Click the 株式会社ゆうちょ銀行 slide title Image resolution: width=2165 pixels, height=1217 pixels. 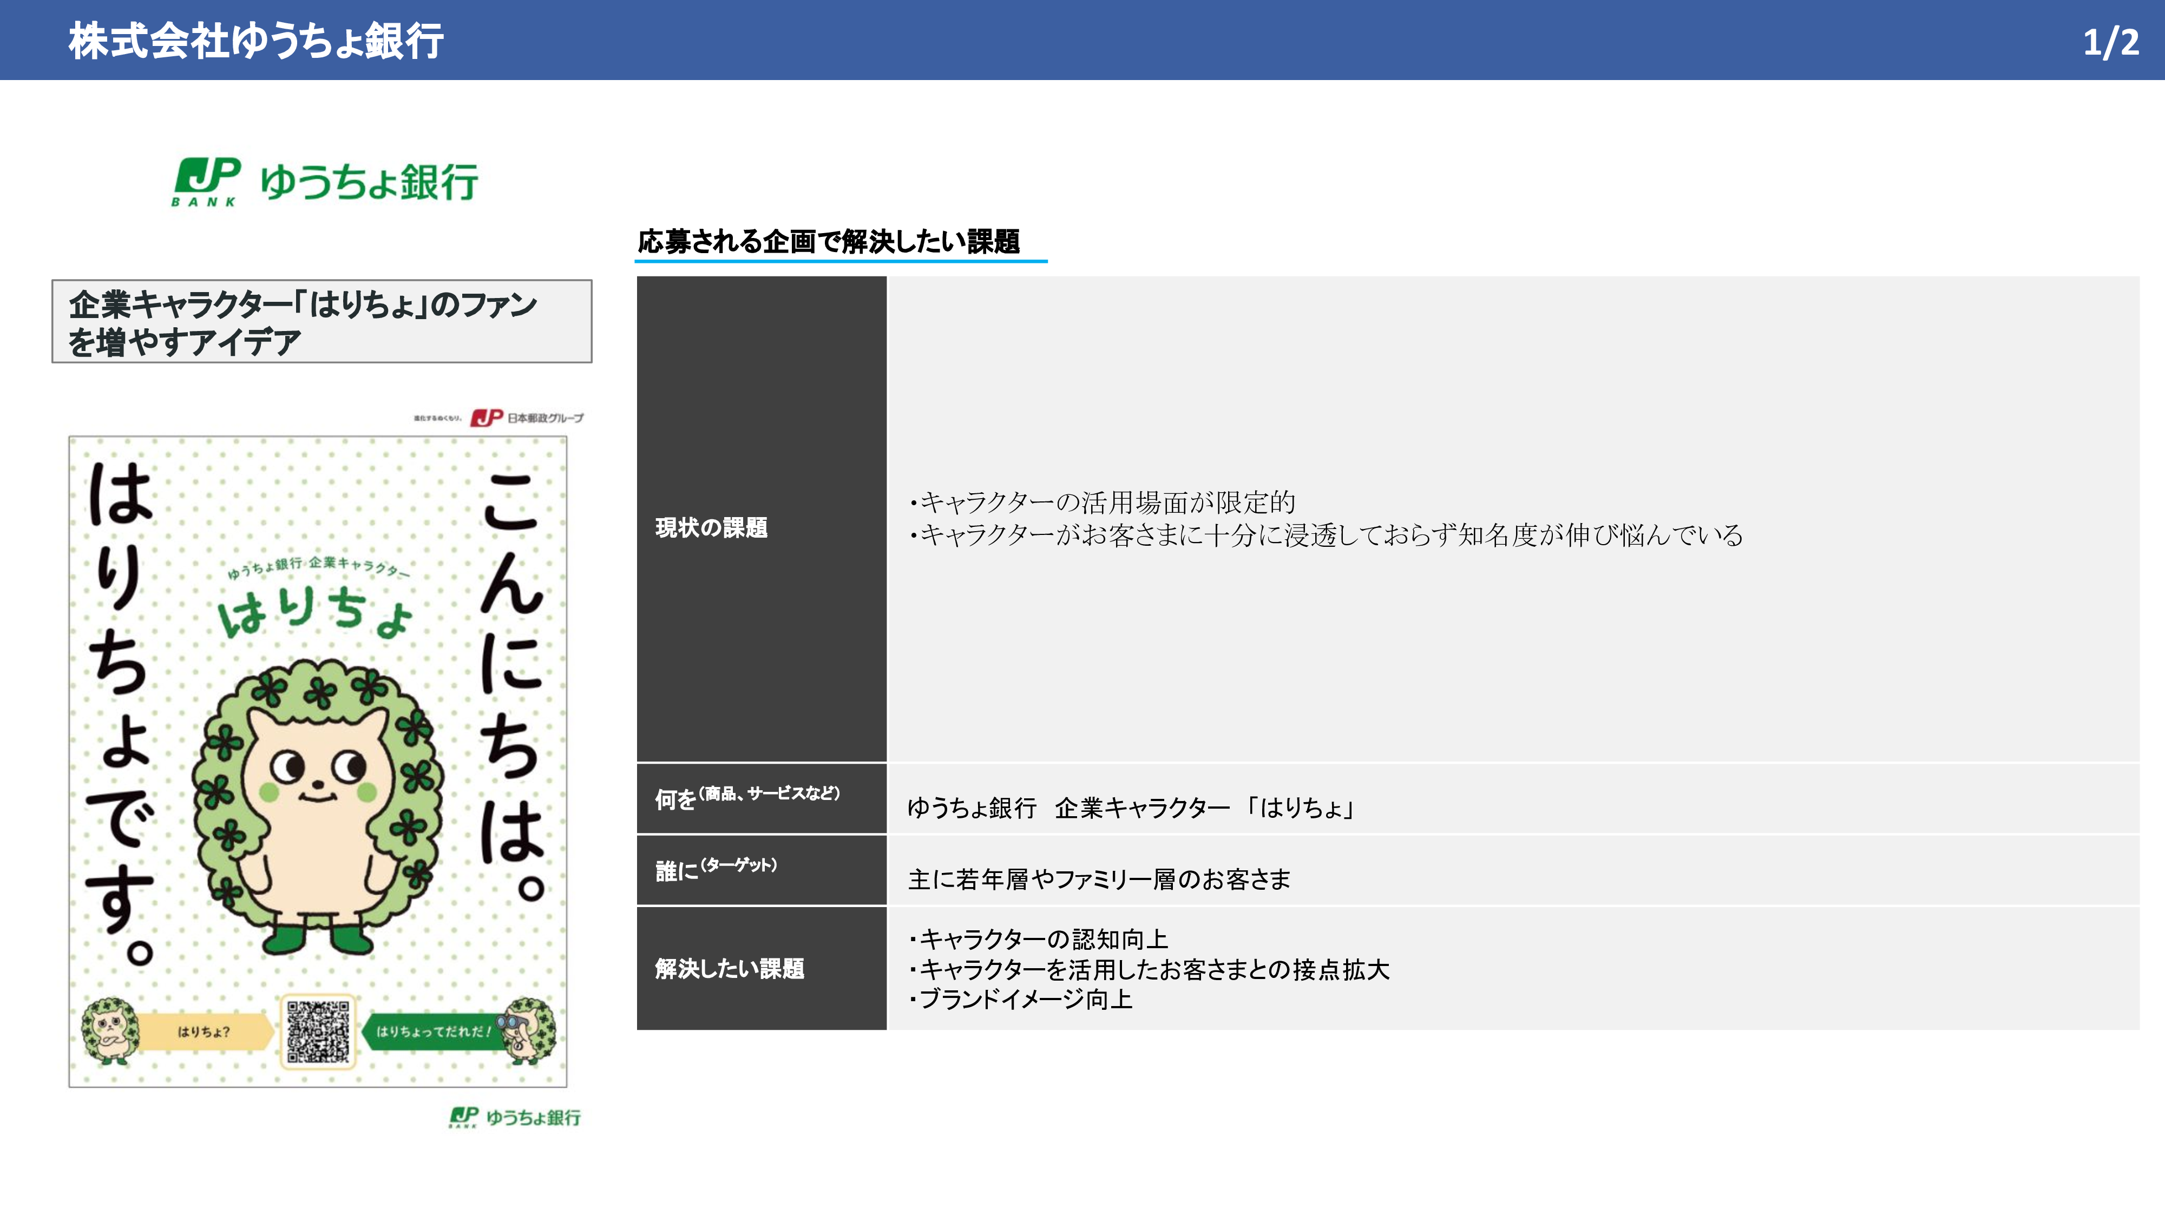pos(255,41)
